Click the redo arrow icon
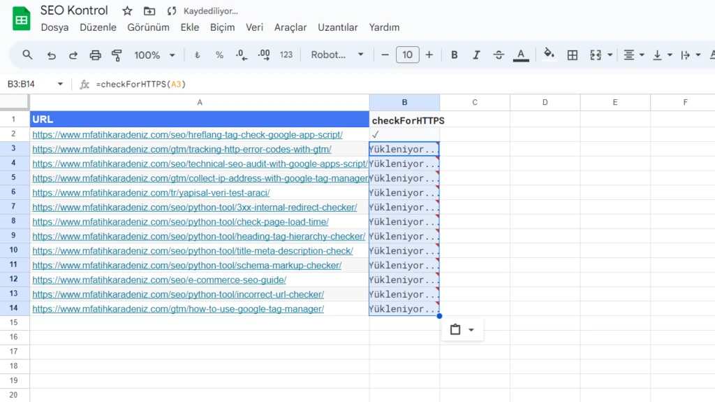Viewport: 715px width, 402px height. click(73, 55)
